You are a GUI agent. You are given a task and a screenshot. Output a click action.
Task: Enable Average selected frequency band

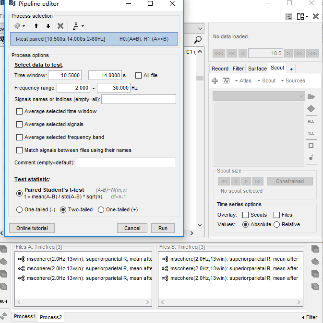19,137
